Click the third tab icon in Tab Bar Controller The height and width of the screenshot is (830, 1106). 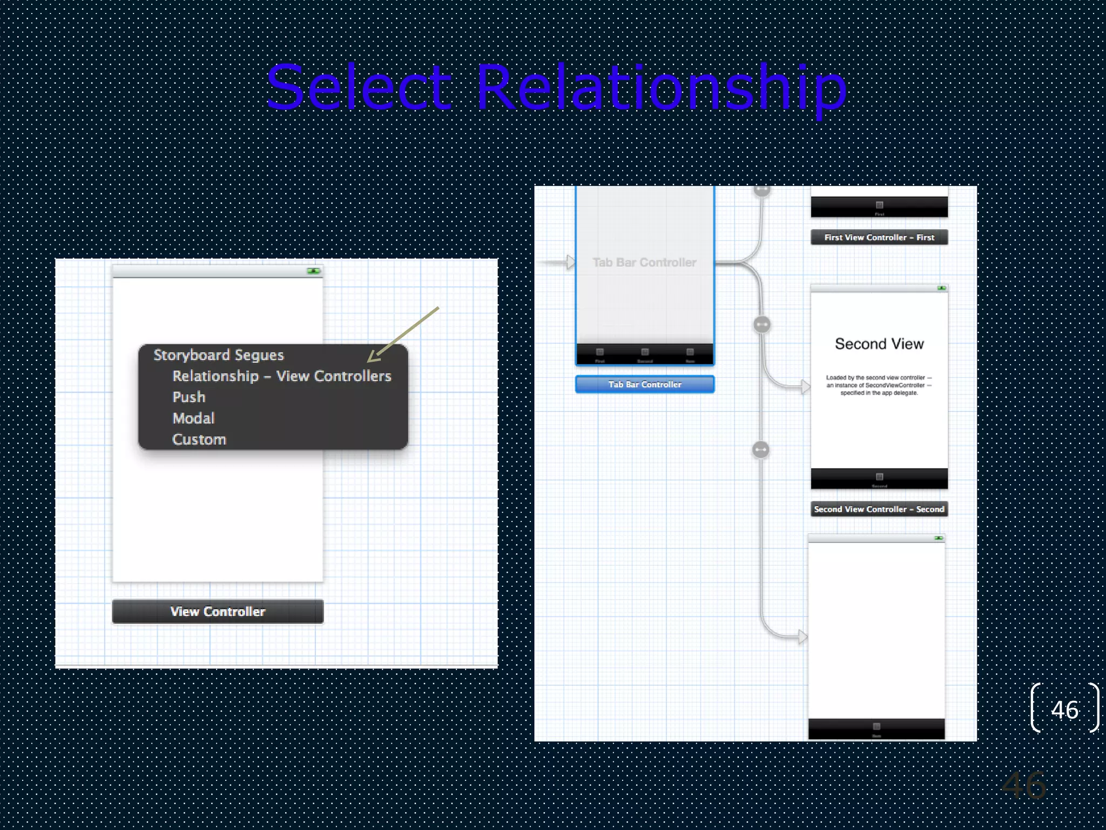tap(690, 352)
